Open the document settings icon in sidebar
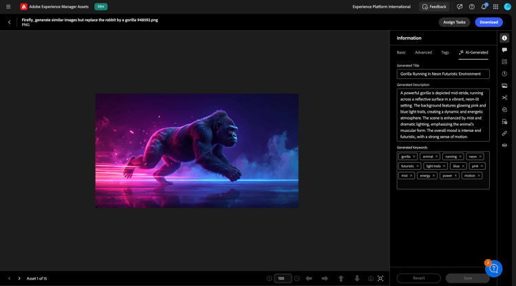This screenshot has width=516, height=286. pos(504,122)
